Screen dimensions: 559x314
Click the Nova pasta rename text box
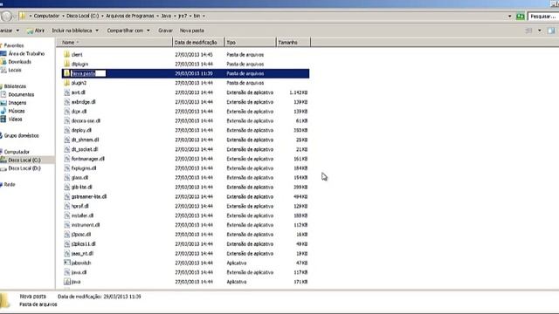pyautogui.click(x=88, y=73)
